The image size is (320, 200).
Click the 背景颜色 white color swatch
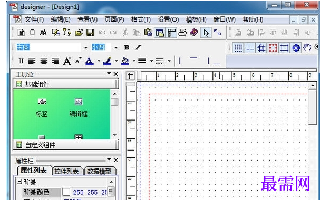coord(66,192)
